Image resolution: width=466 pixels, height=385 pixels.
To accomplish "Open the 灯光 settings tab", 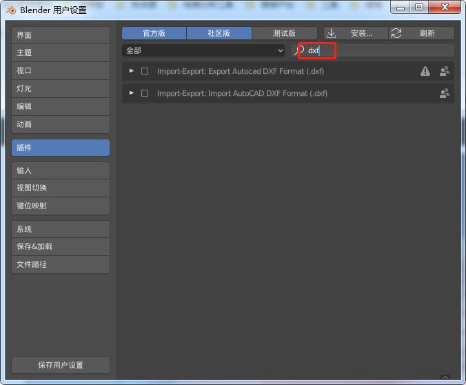I will tap(61, 88).
